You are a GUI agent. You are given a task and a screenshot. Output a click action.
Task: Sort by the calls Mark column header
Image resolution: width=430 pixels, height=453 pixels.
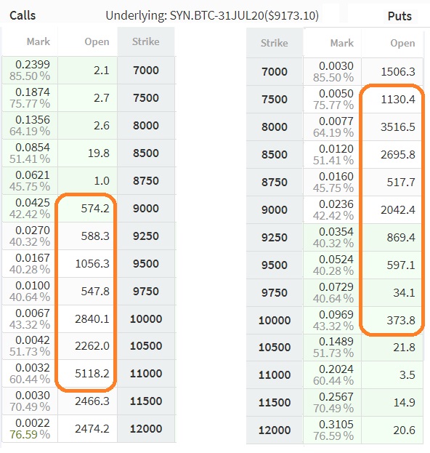[x=38, y=41]
